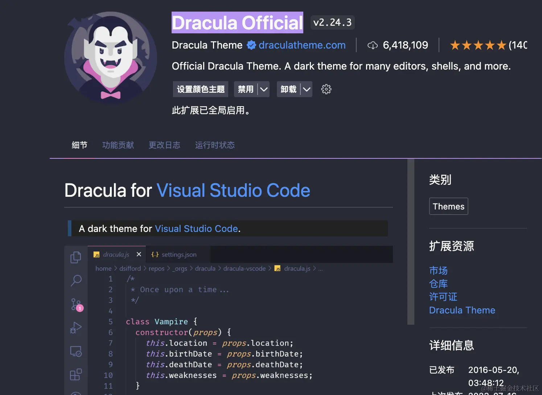Close the dracula.js editor tab
The image size is (542, 395).
(139, 254)
